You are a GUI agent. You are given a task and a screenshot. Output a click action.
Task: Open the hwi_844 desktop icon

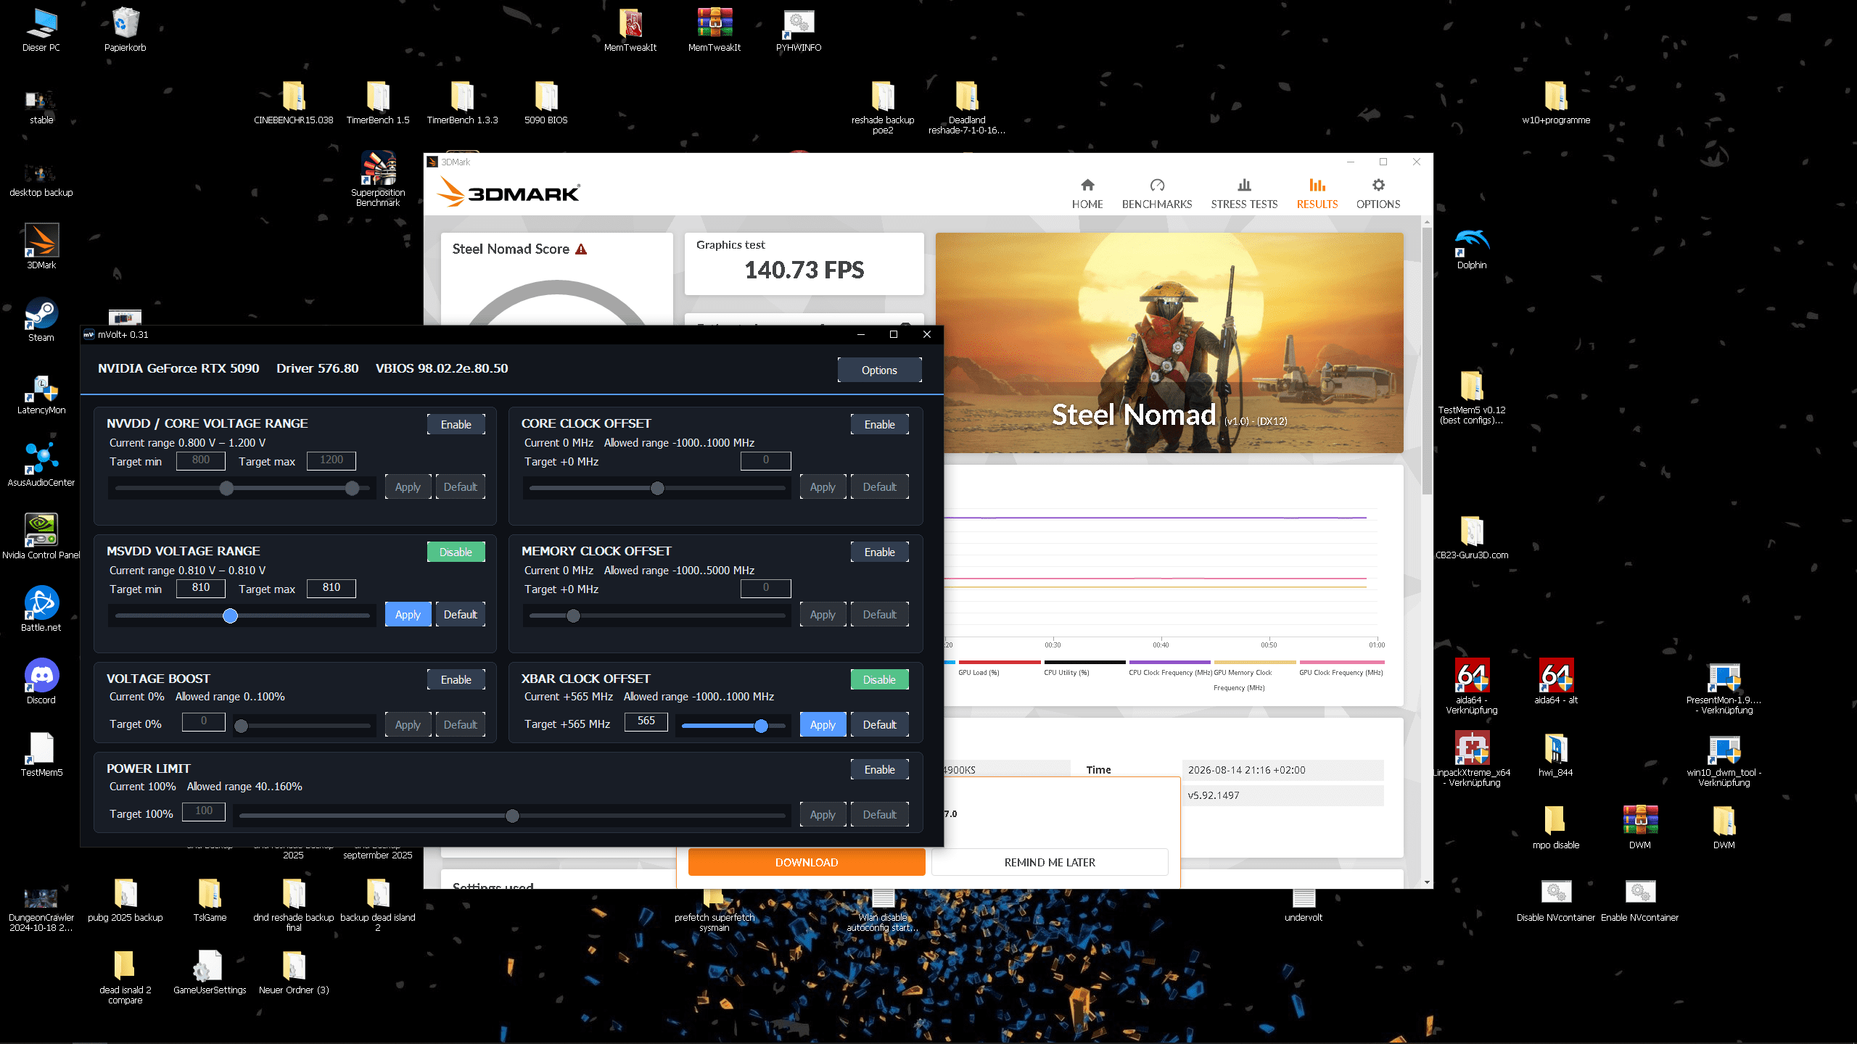point(1556,755)
